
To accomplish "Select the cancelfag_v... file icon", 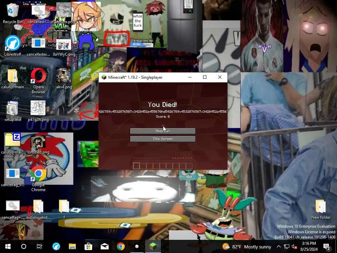I will [13, 178].
